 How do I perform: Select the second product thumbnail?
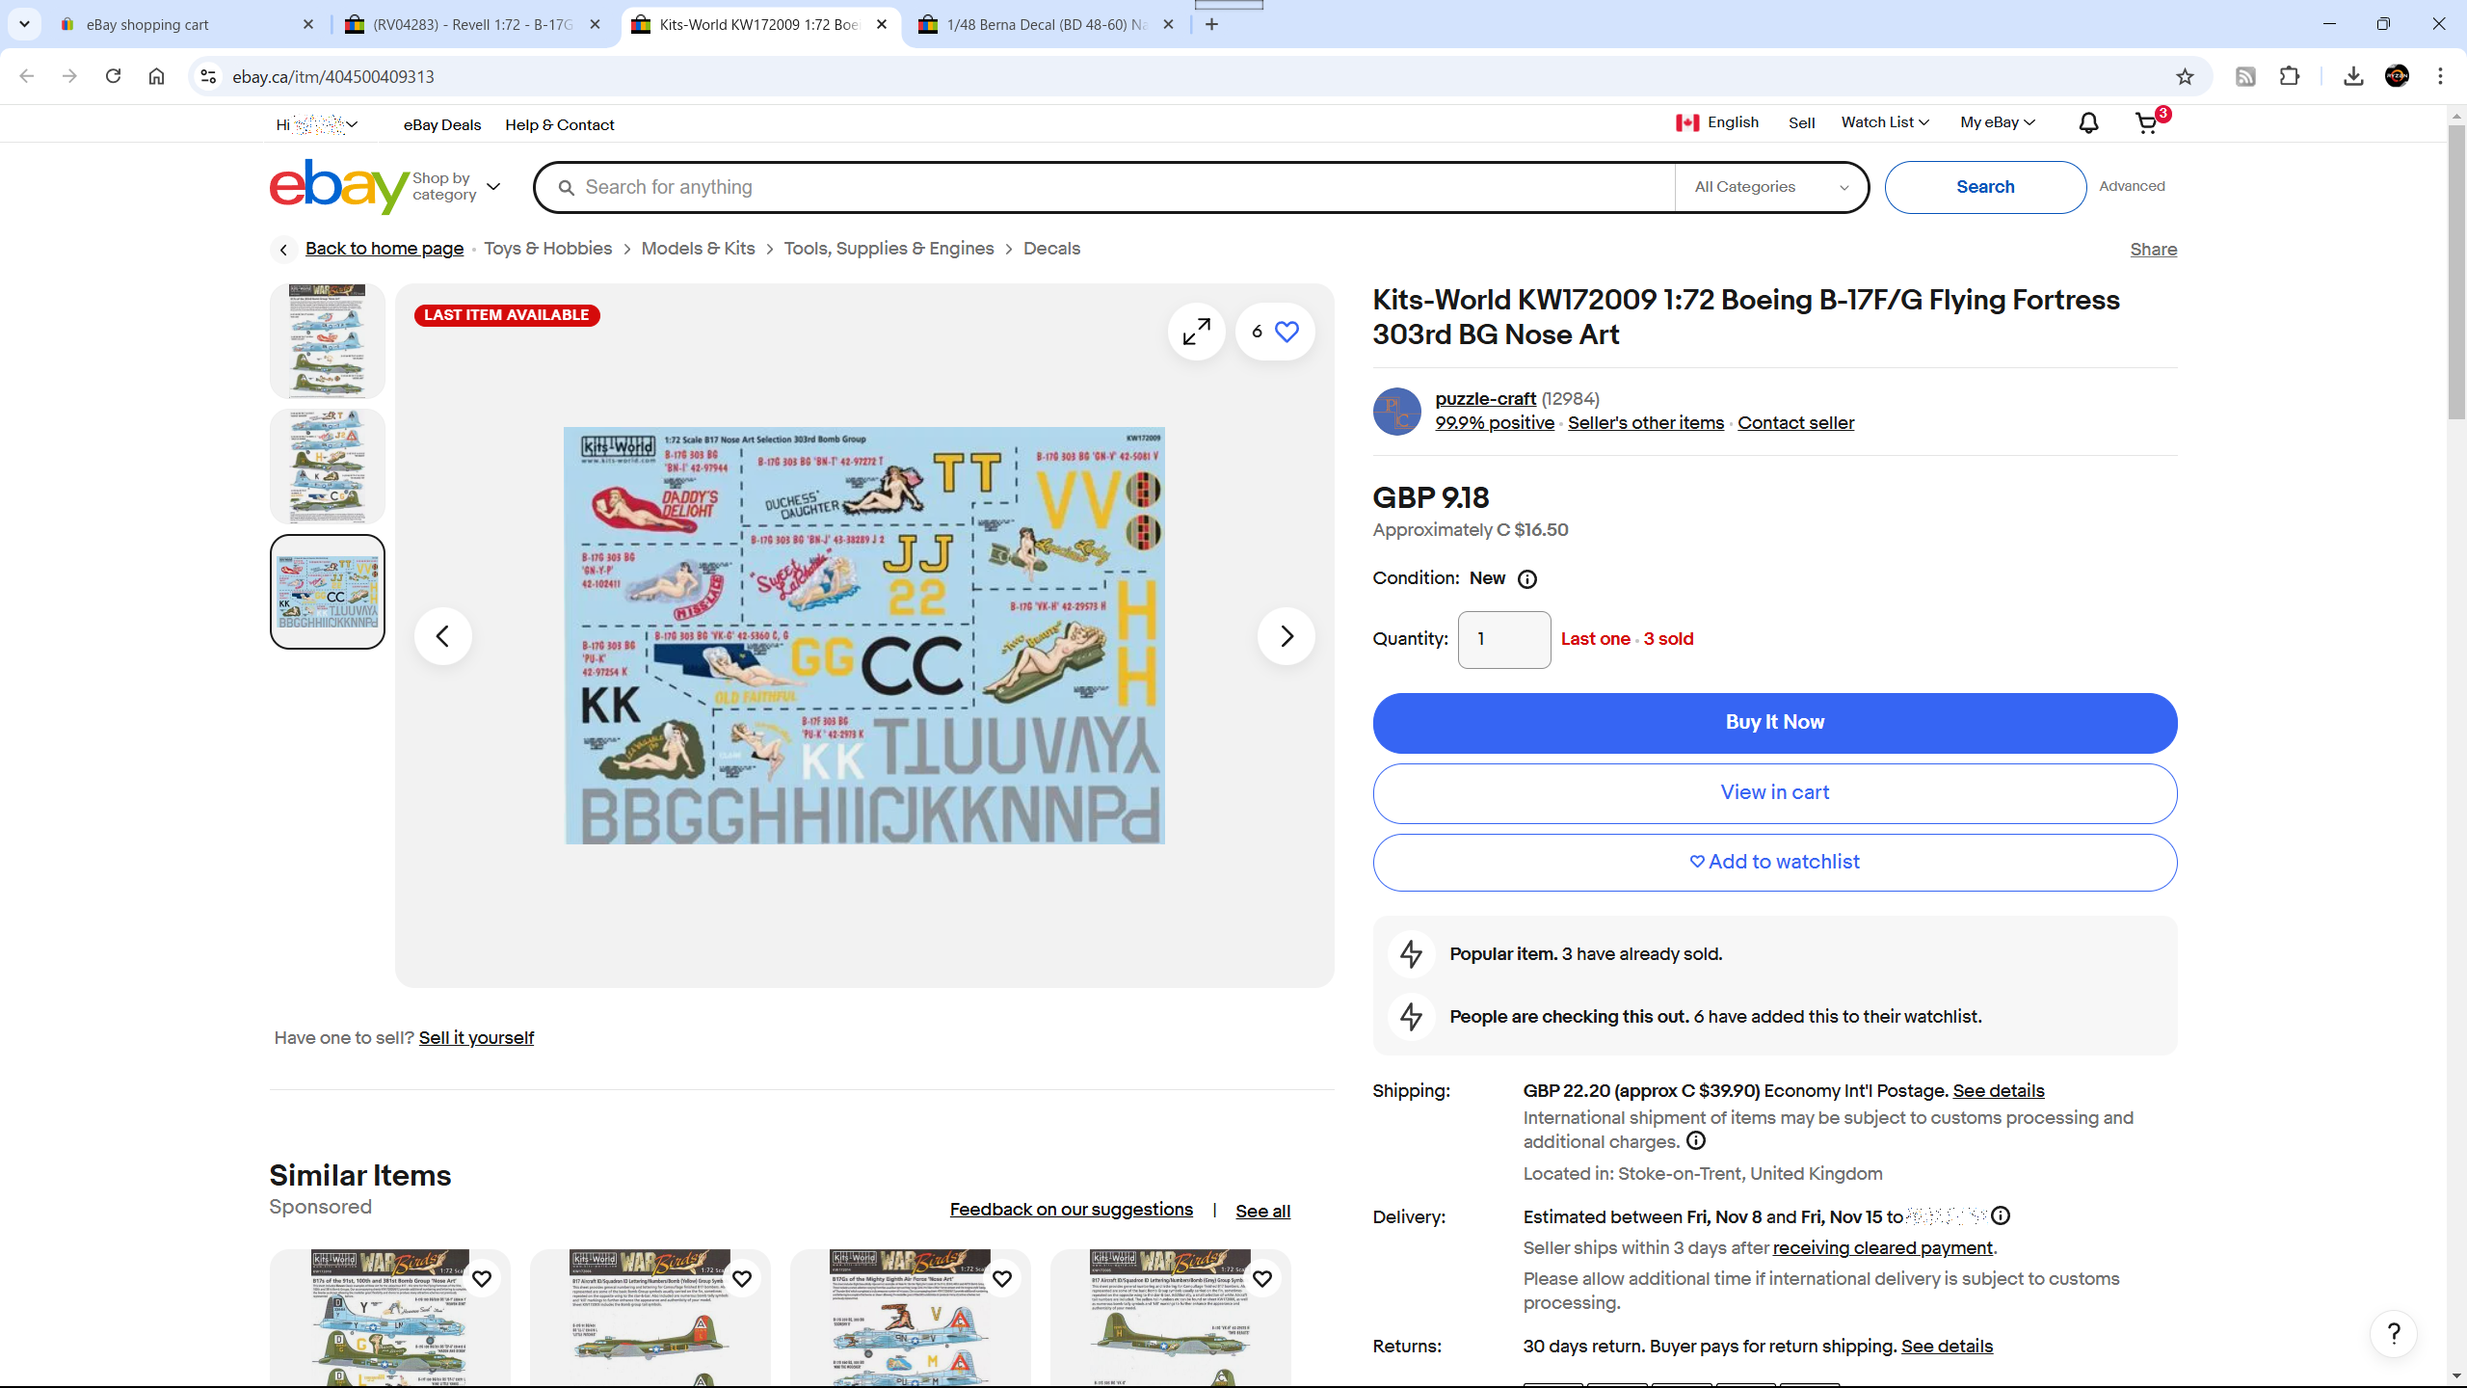328,467
